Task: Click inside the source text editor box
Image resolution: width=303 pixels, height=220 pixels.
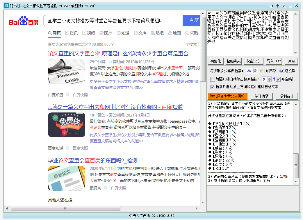Action: 250,34
